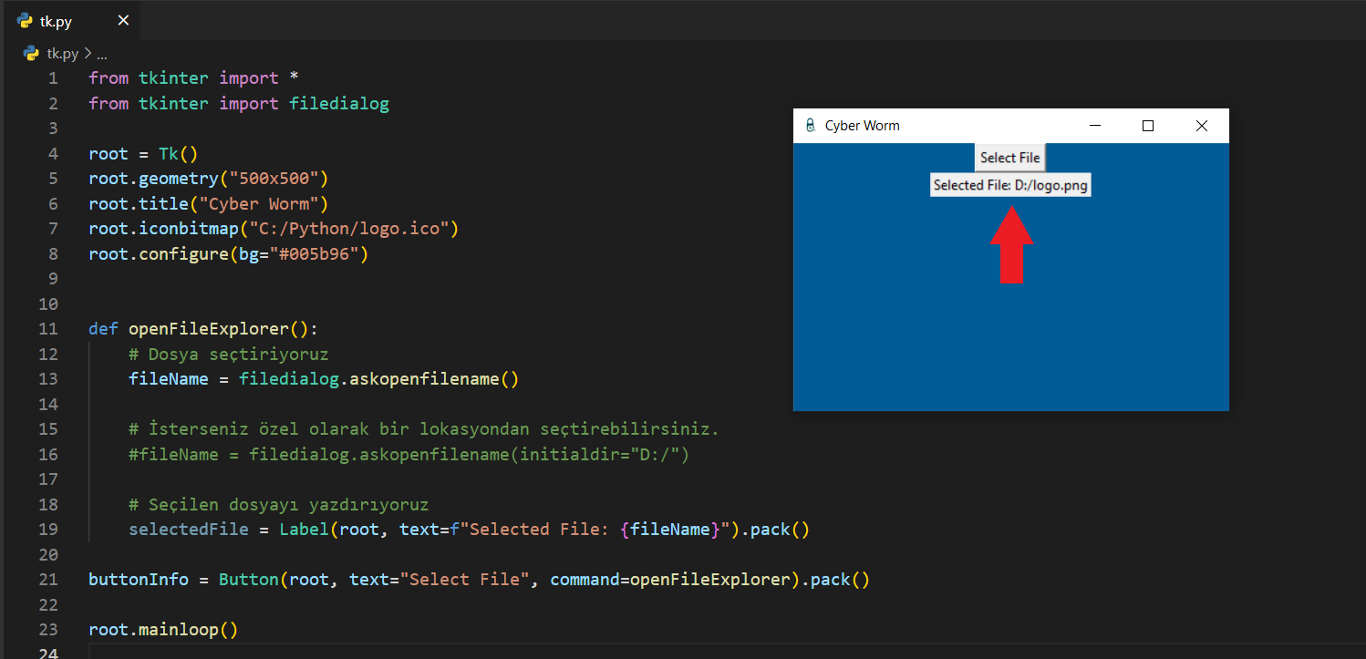This screenshot has height=659, width=1366.
Task: Place cursor on root.mainloop() line
Action: (x=162, y=630)
